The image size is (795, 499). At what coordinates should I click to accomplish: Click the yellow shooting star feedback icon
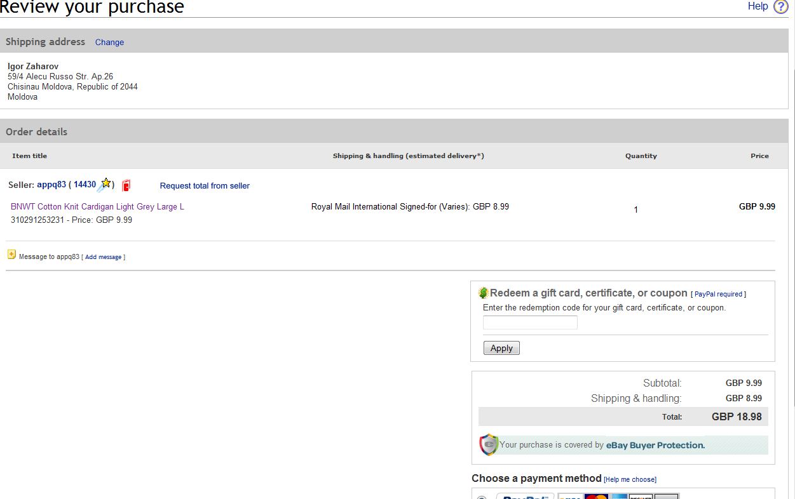click(x=105, y=184)
